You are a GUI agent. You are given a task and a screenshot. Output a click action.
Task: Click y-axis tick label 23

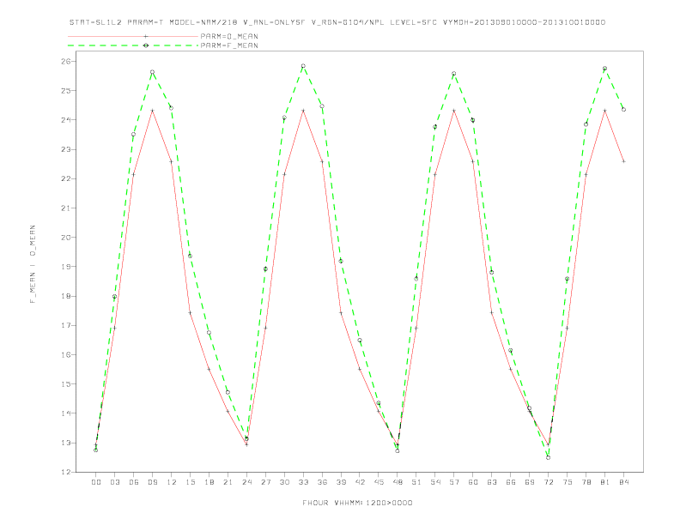66,149
